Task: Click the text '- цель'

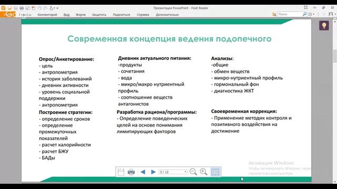Action: click(x=46, y=66)
